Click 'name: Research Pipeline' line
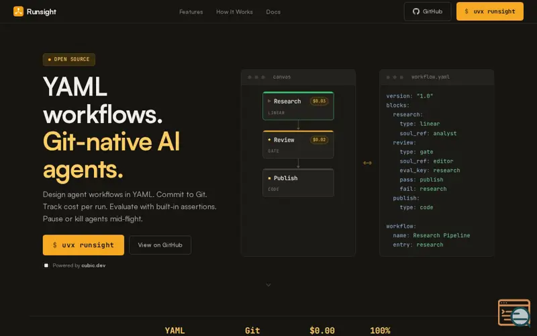Image resolution: width=537 pixels, height=336 pixels. [x=432, y=235]
